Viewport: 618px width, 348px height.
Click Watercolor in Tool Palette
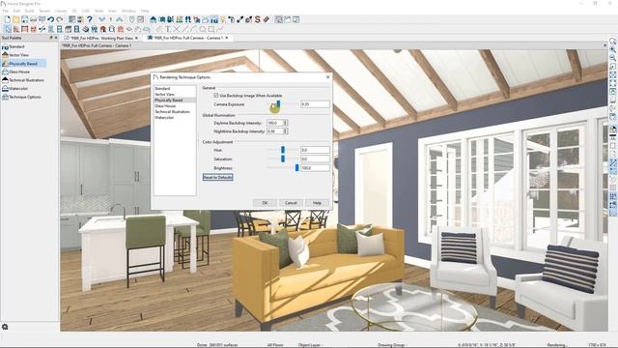[18, 88]
